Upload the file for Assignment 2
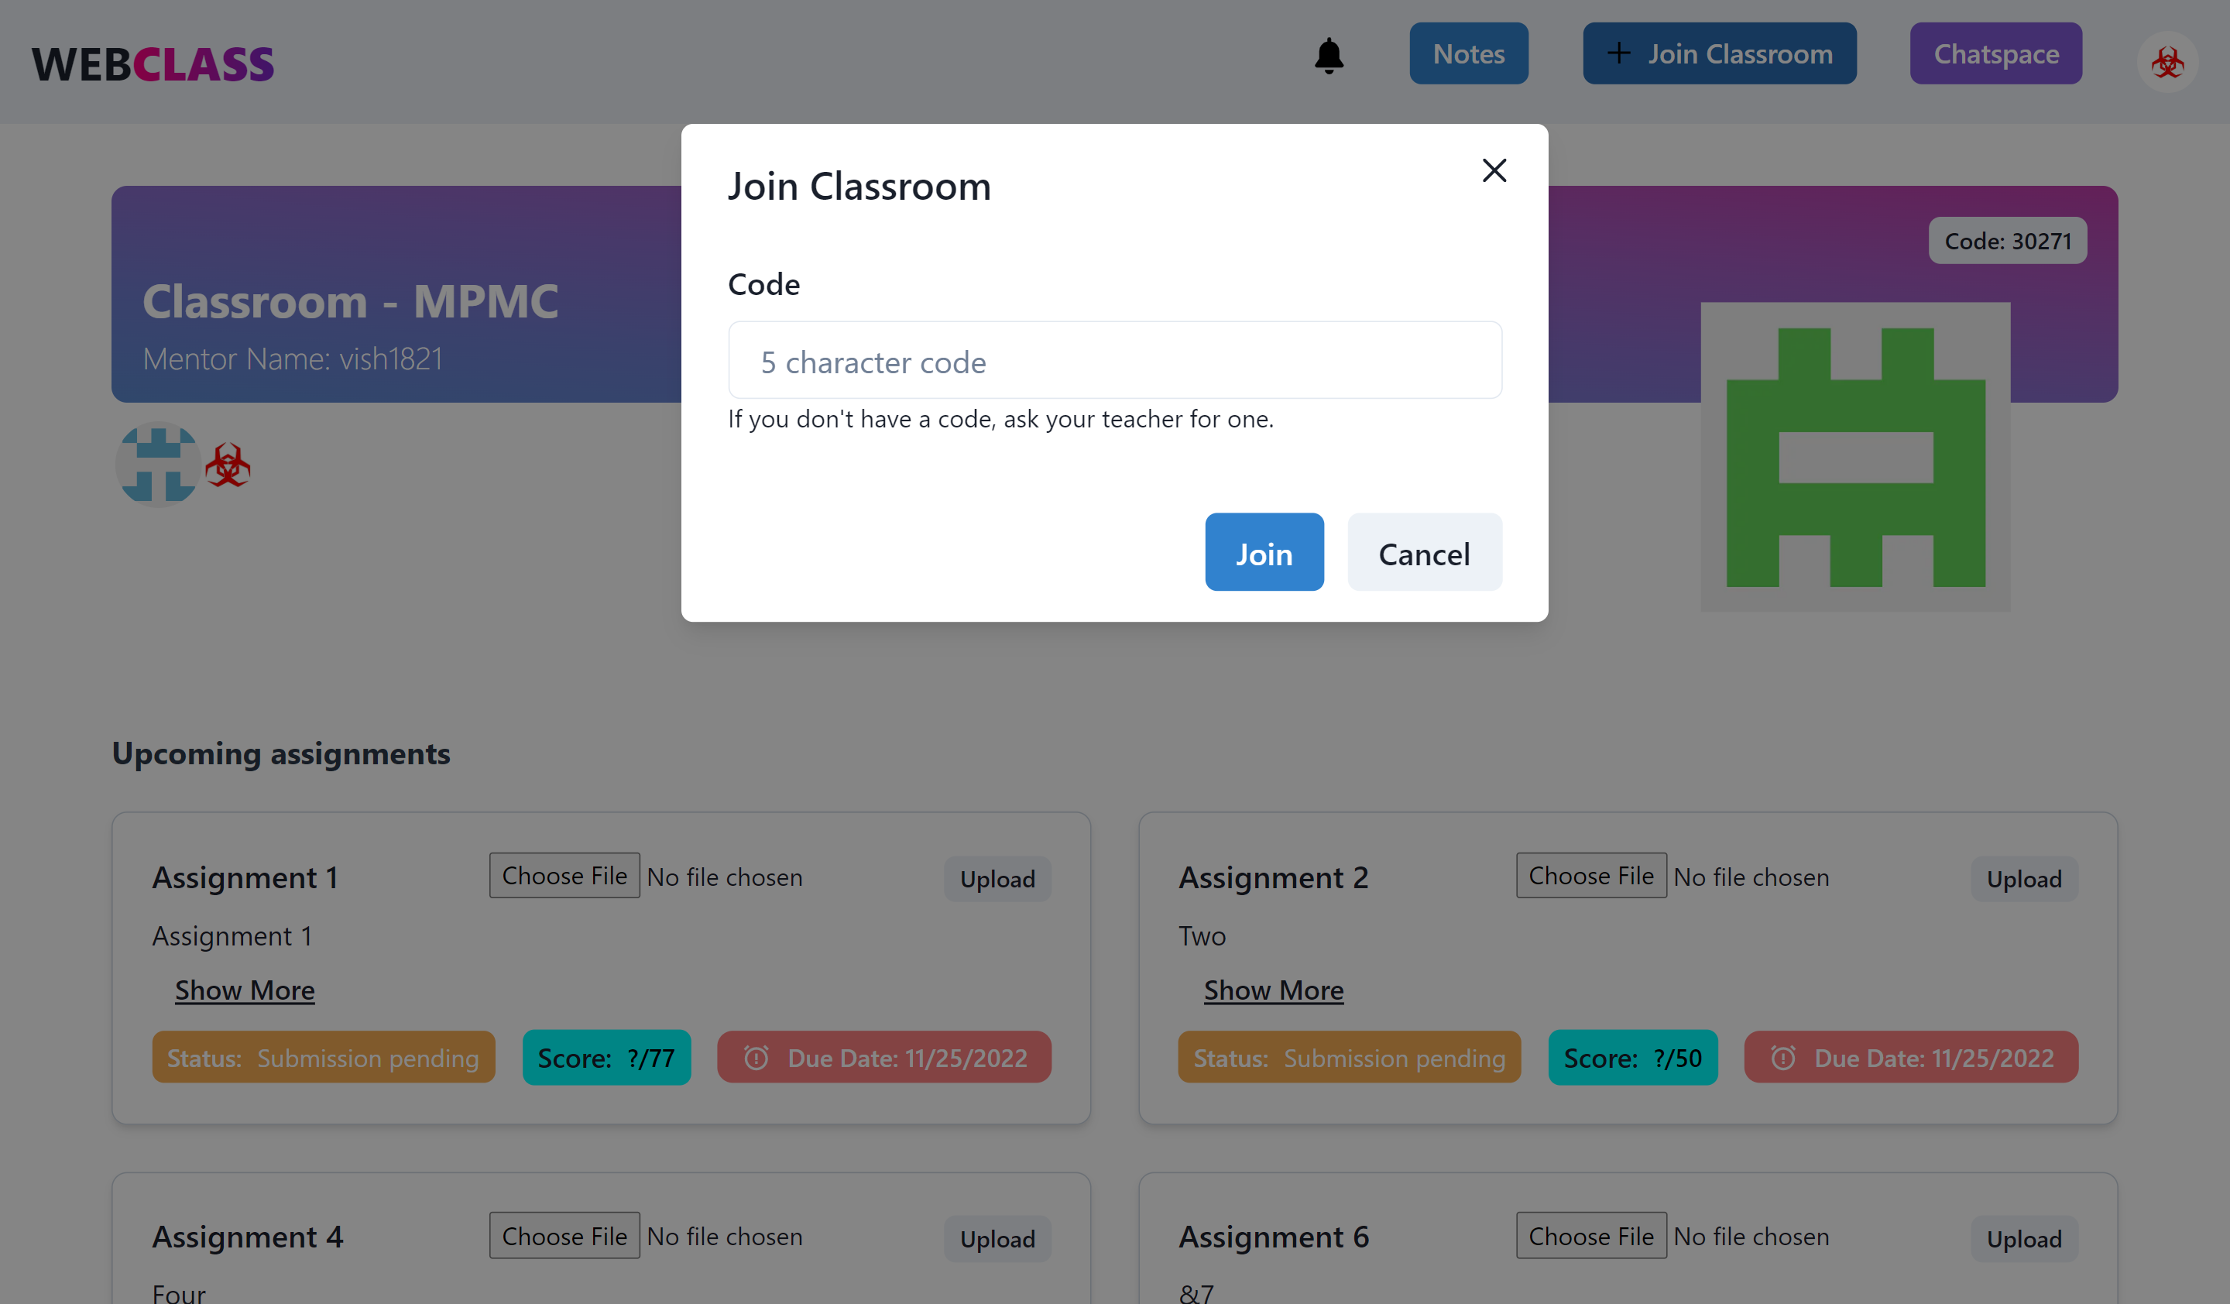 [2023, 878]
